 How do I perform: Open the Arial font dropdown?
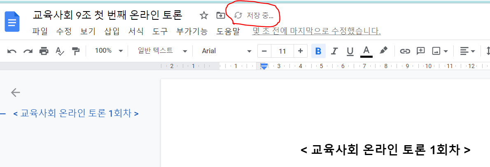pos(226,51)
